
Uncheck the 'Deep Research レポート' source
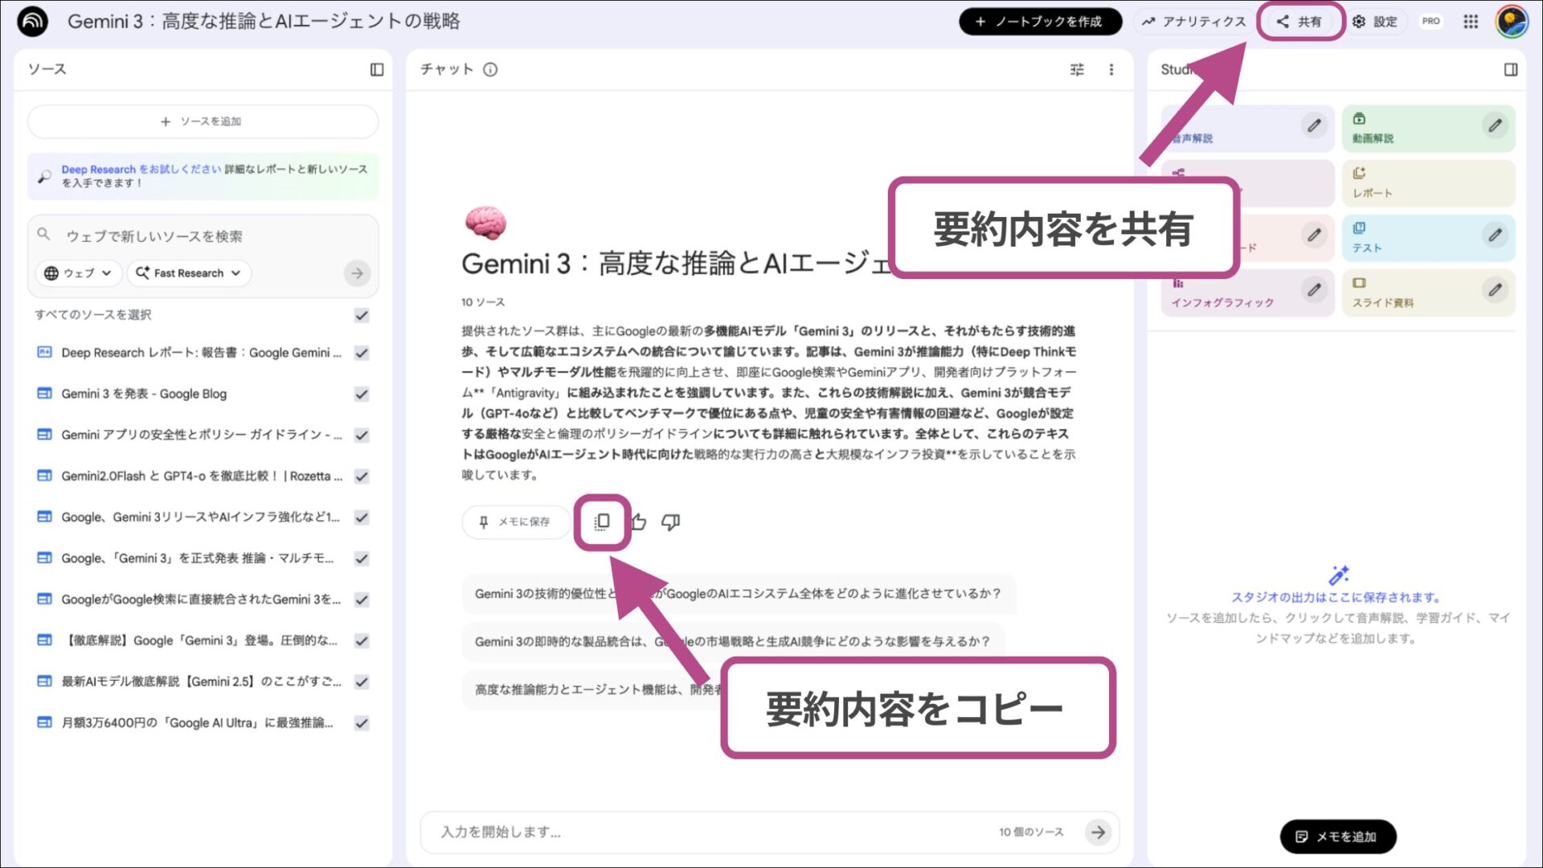(x=362, y=353)
